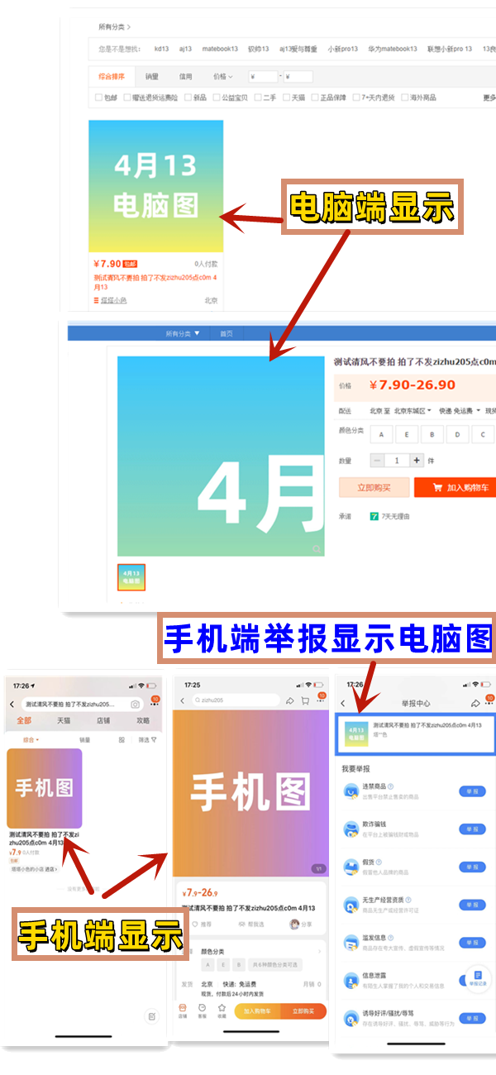496x1075 pixels.
Task: Click camera icon in mobile search bar
Action: pyautogui.click(x=135, y=704)
